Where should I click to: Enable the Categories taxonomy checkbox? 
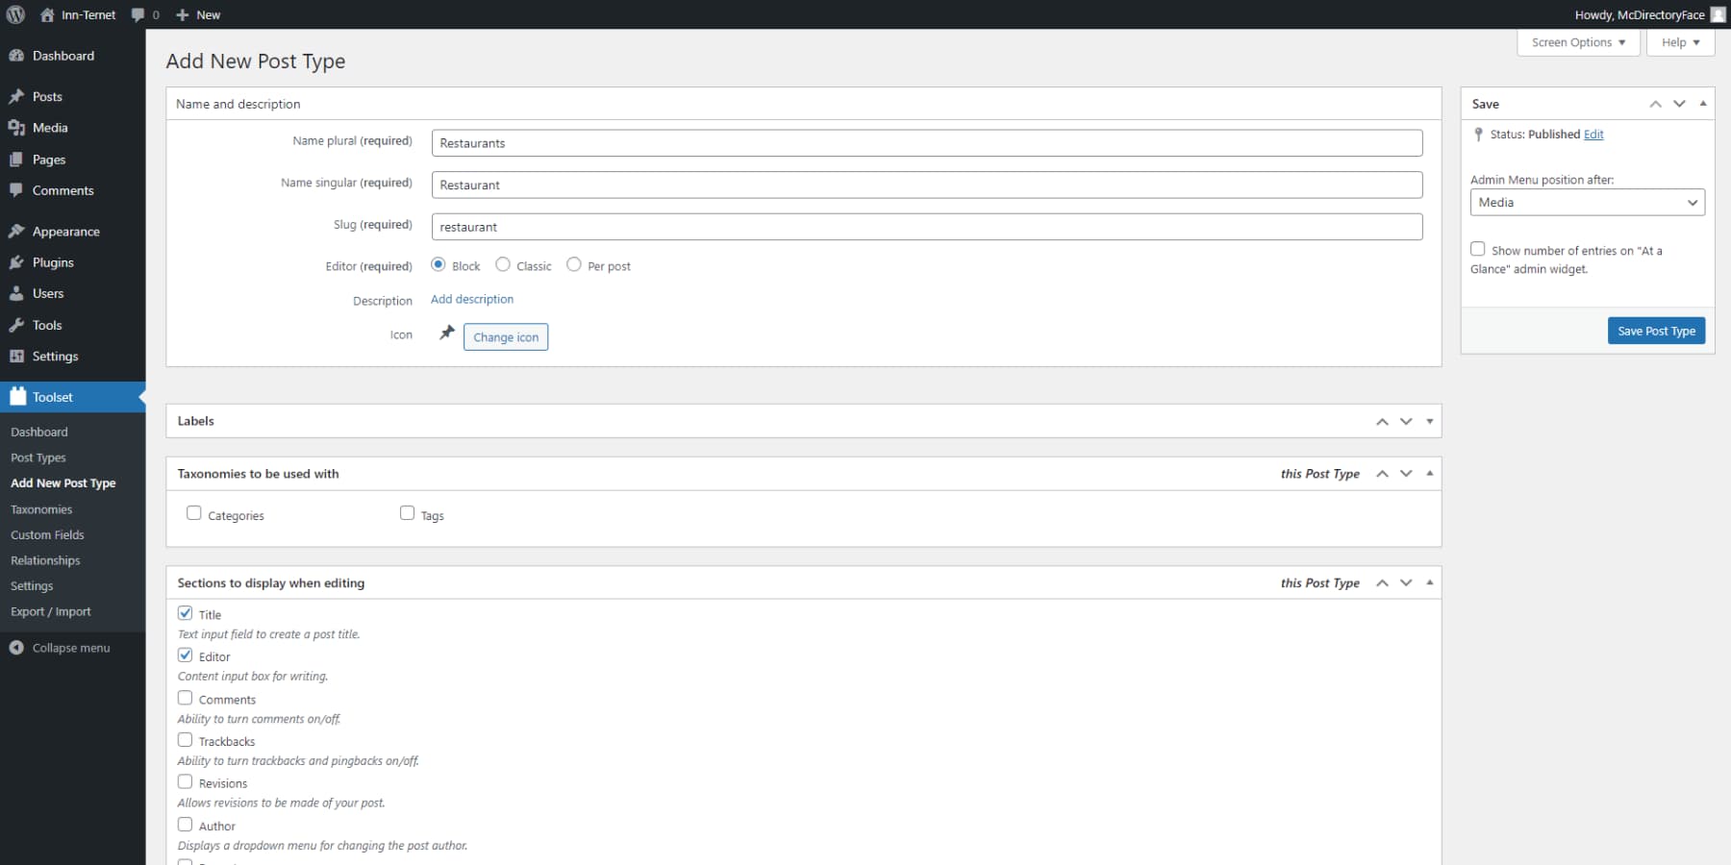tap(193, 513)
